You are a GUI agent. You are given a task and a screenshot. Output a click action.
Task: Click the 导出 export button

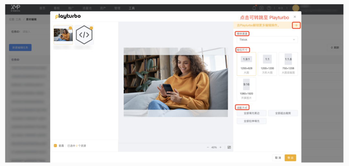point(290,158)
